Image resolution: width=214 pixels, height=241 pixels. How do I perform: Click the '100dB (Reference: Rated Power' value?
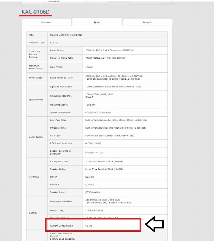[113, 86]
